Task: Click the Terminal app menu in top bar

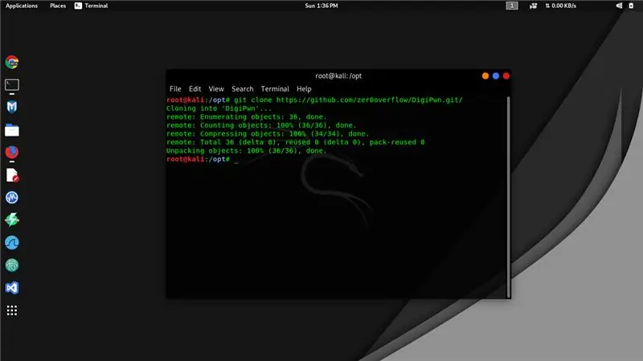Action: (x=91, y=6)
